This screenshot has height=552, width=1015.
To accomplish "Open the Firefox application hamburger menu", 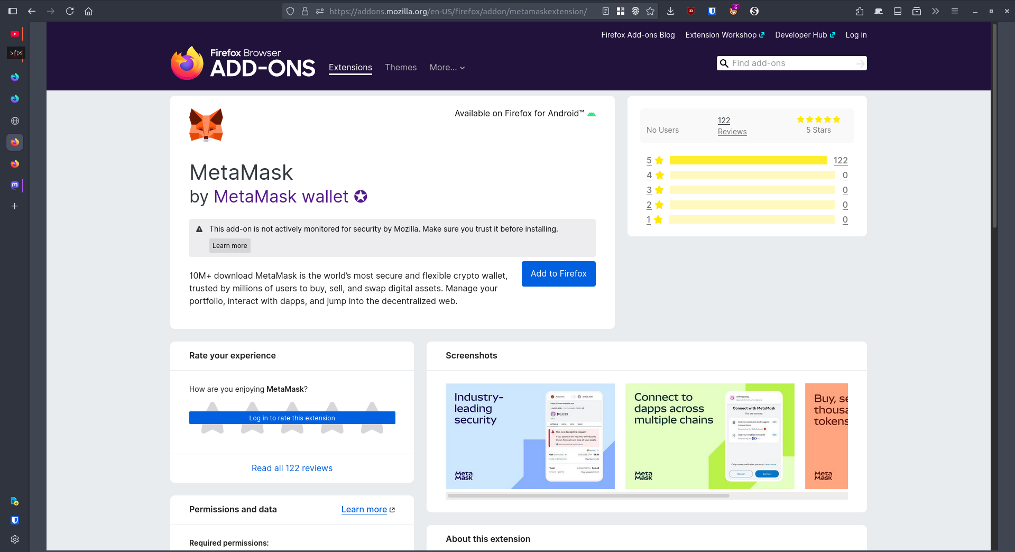I will (955, 11).
